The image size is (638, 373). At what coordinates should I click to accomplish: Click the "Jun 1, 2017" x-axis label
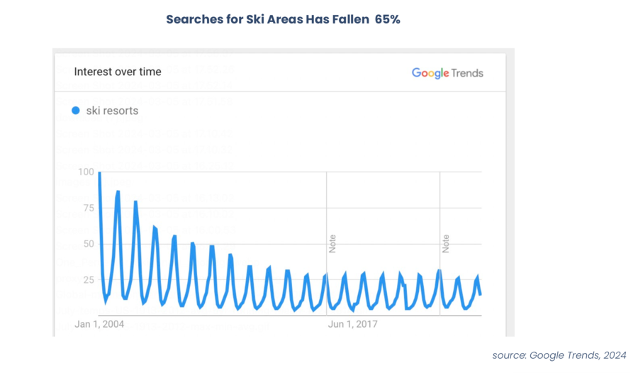[352, 324]
